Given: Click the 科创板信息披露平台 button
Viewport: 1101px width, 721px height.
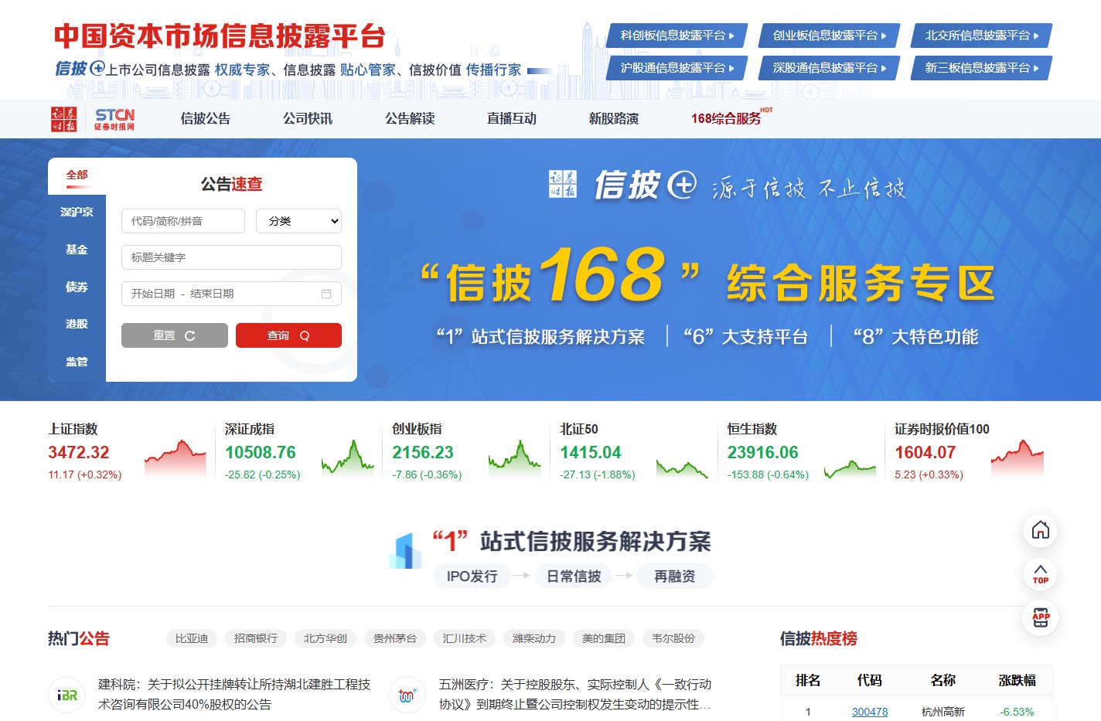Looking at the screenshot, I should tap(677, 36).
